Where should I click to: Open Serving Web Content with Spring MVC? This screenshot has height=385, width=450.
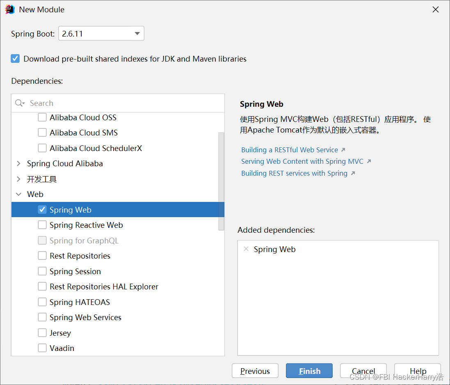point(302,161)
